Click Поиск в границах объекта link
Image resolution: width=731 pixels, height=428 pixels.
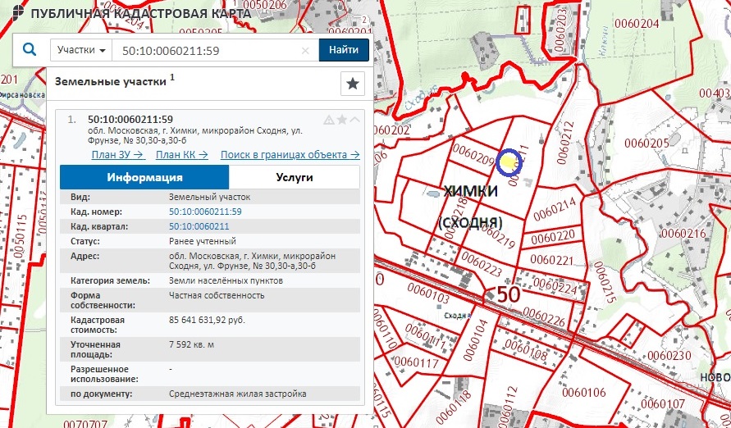click(290, 154)
